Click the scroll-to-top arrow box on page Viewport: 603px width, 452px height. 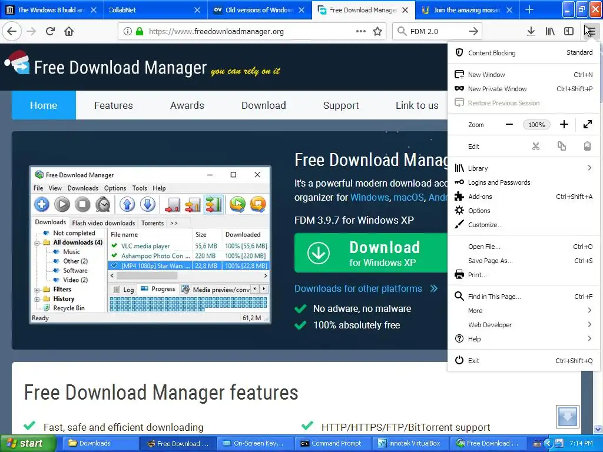point(567,417)
